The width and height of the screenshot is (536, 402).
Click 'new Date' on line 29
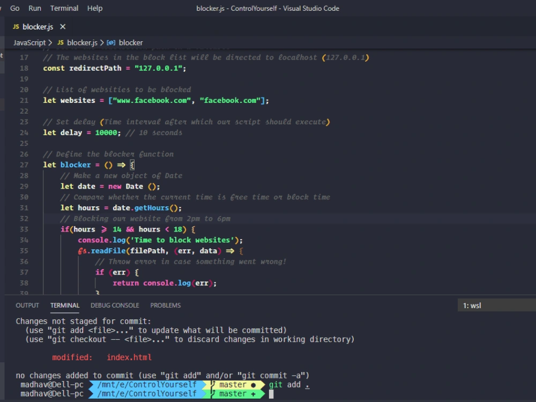click(125, 187)
